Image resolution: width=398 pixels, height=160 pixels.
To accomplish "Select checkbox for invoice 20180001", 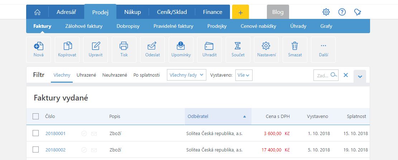I will [x=36, y=133].
